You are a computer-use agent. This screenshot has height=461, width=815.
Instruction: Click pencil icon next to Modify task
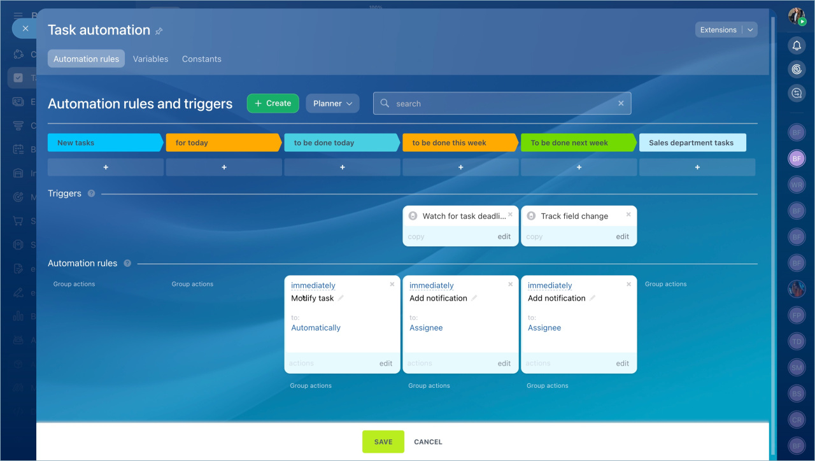tap(341, 298)
